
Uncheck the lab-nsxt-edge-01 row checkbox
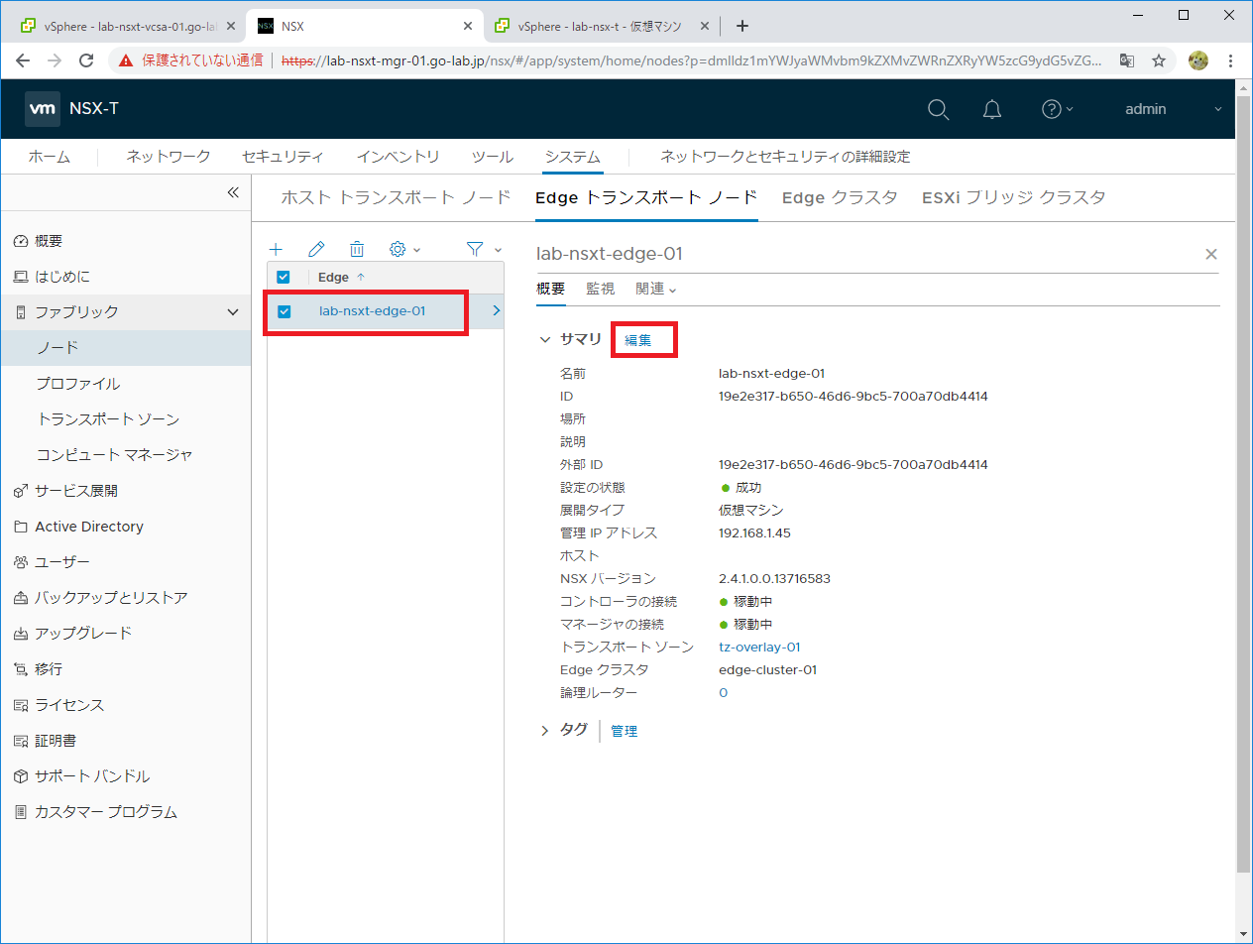[285, 311]
